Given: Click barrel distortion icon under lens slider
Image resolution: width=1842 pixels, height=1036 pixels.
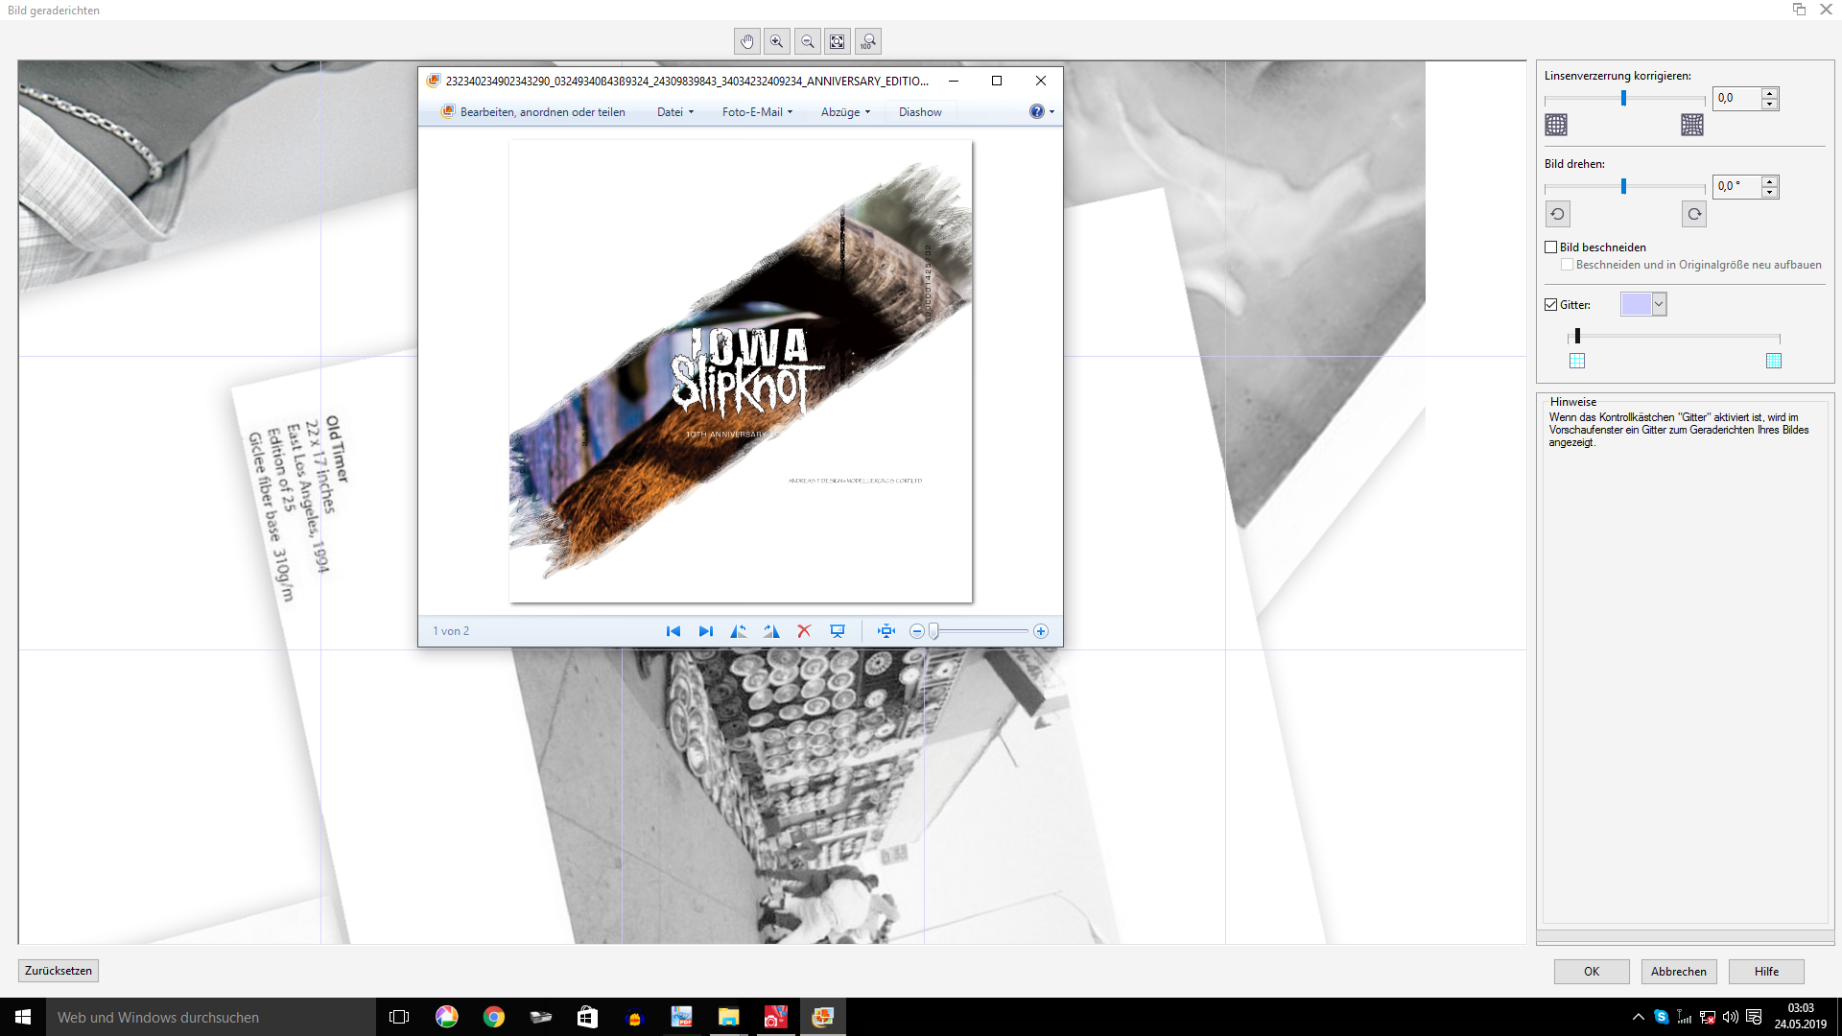Looking at the screenshot, I should click(x=1556, y=125).
